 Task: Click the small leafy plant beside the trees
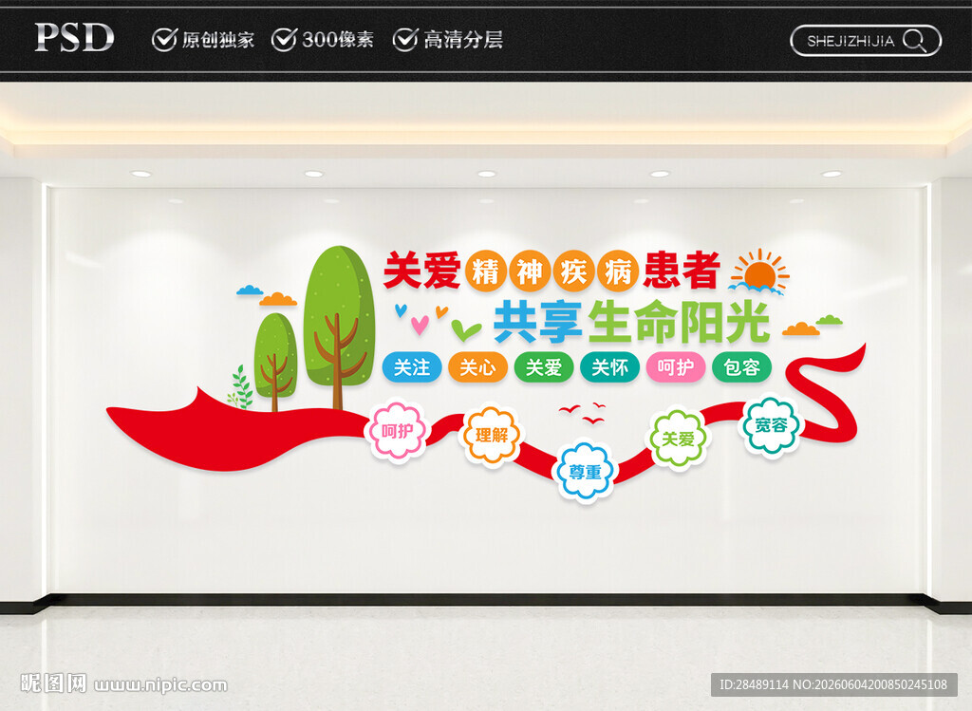coord(240,387)
